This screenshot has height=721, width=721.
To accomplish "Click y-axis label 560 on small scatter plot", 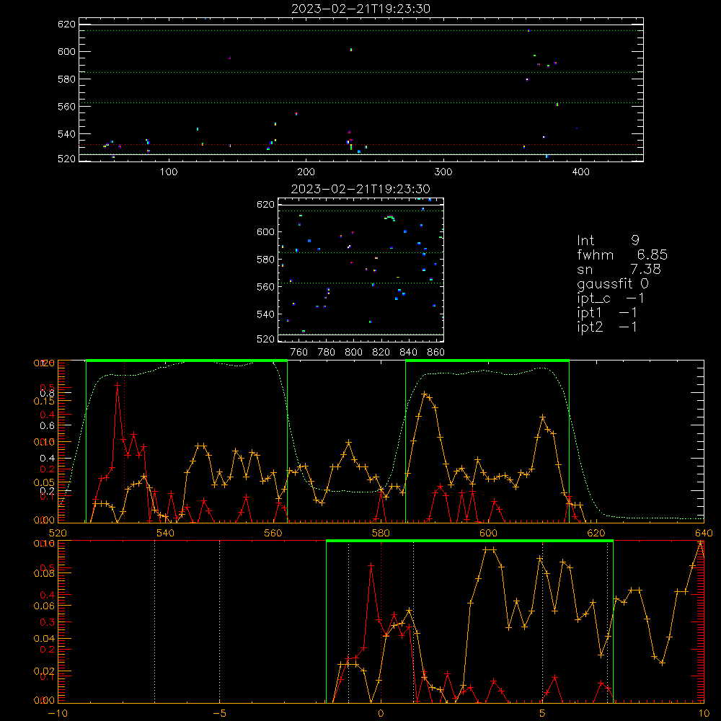I will click(265, 287).
